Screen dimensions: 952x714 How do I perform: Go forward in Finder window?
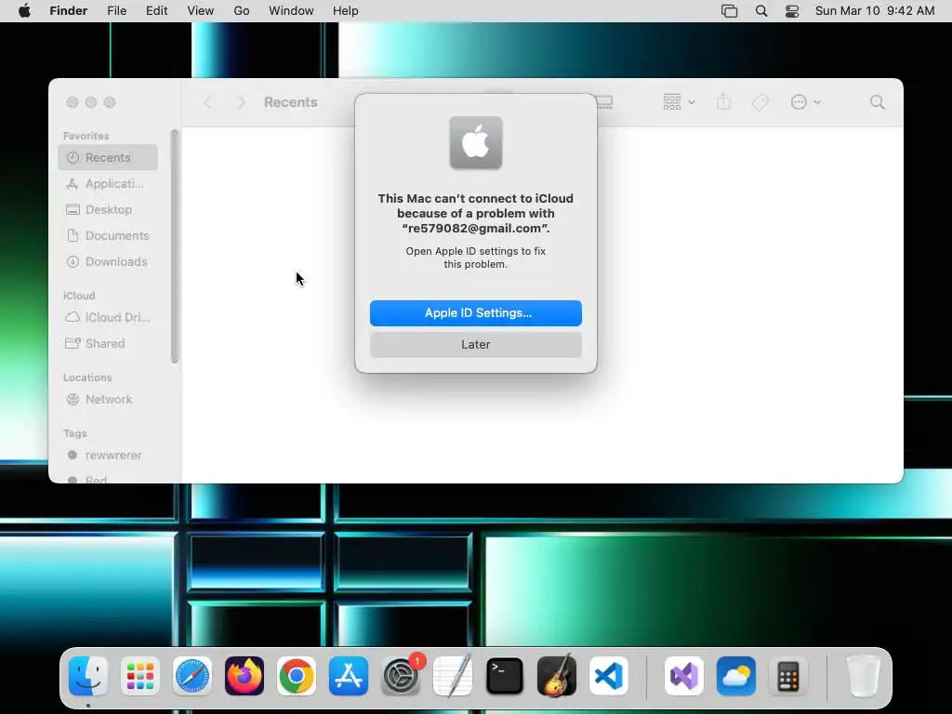coord(241,102)
